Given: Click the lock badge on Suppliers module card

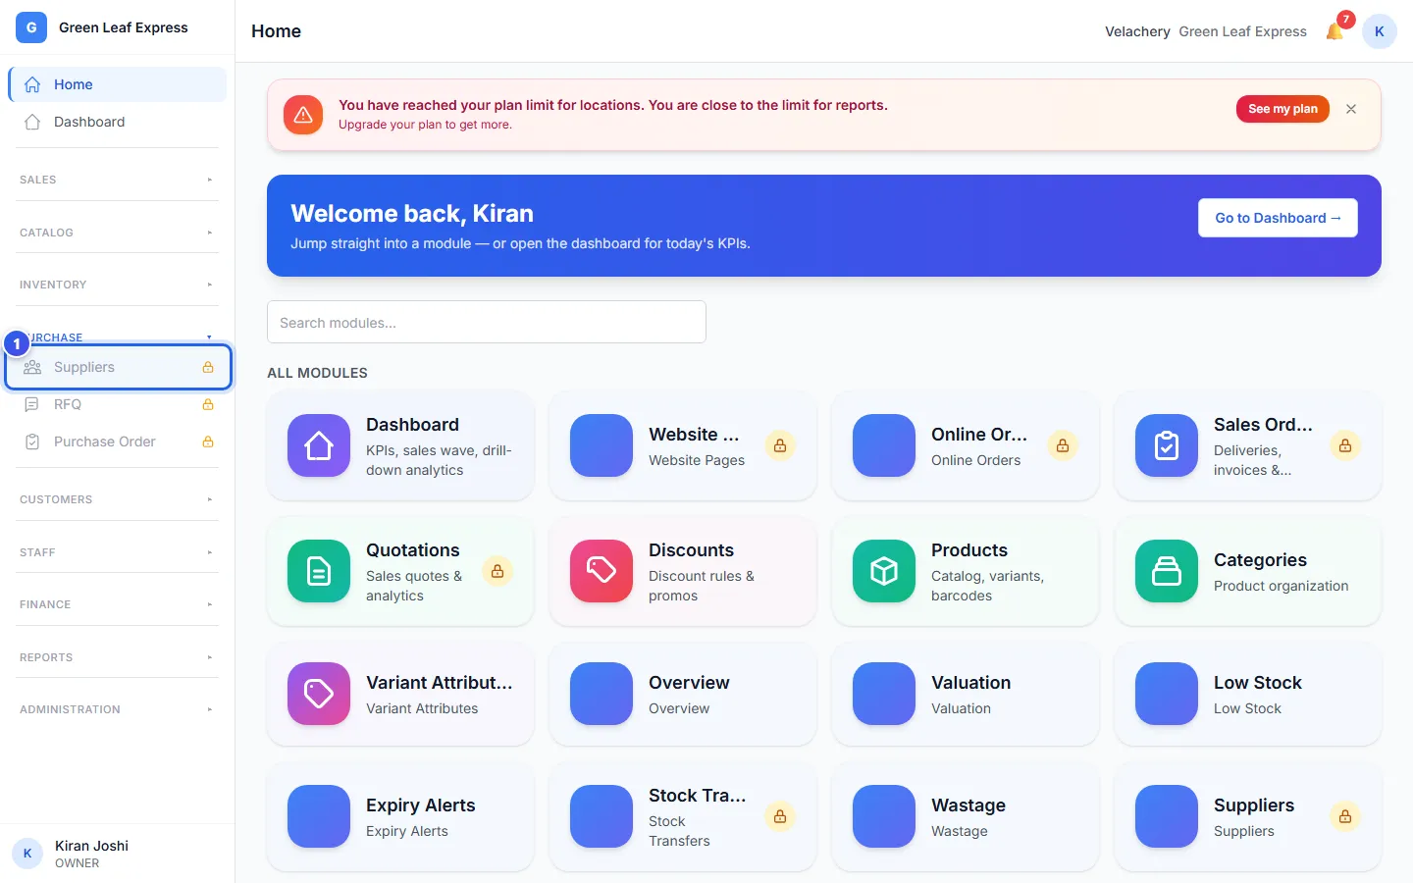Looking at the screenshot, I should (x=1345, y=816).
